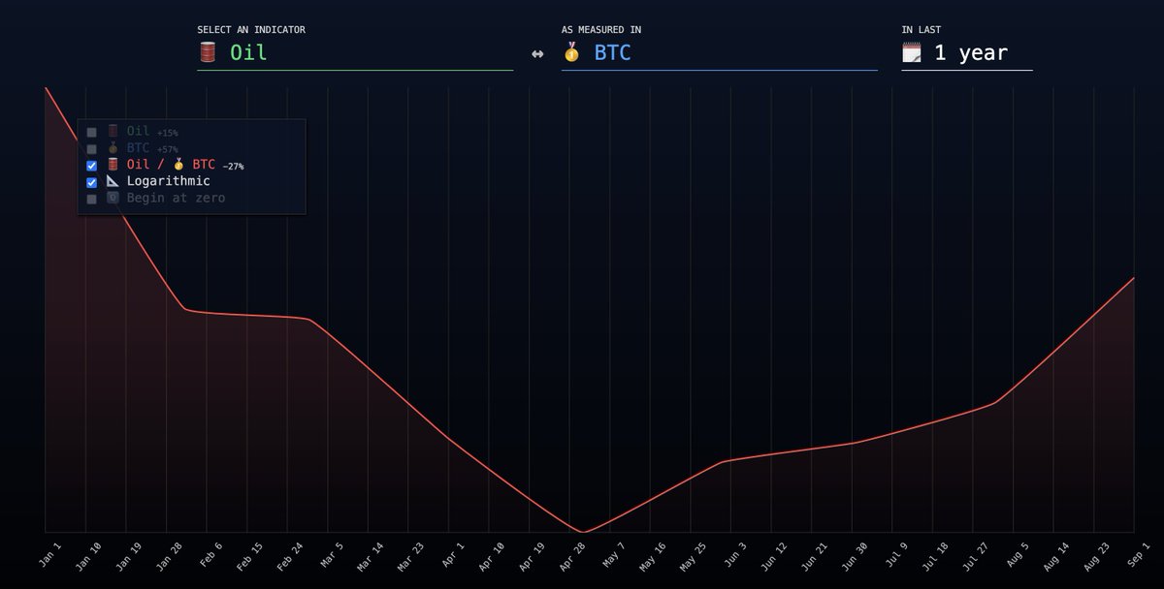Enable the Oil series checkbox
The image size is (1164, 589).
coord(91,132)
